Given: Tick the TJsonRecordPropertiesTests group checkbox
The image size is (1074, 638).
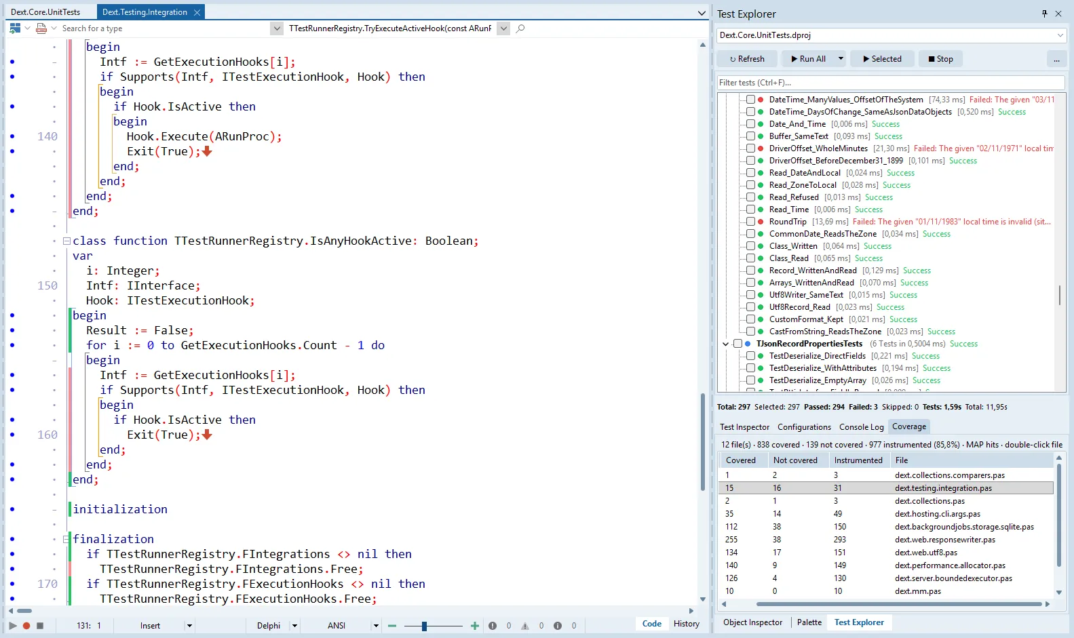Looking at the screenshot, I should pos(737,344).
